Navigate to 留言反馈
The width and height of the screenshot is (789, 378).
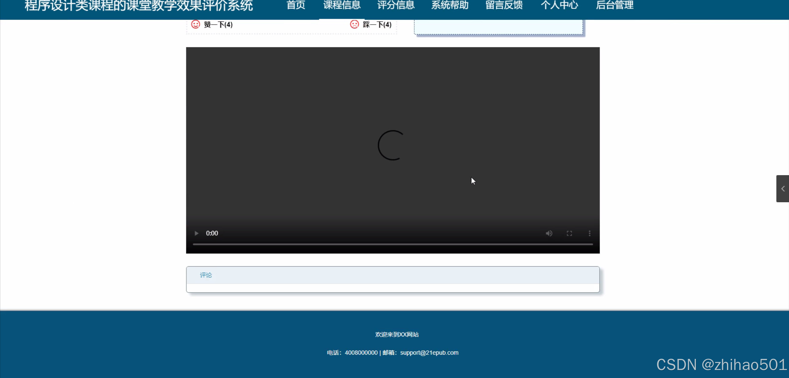coord(504,5)
